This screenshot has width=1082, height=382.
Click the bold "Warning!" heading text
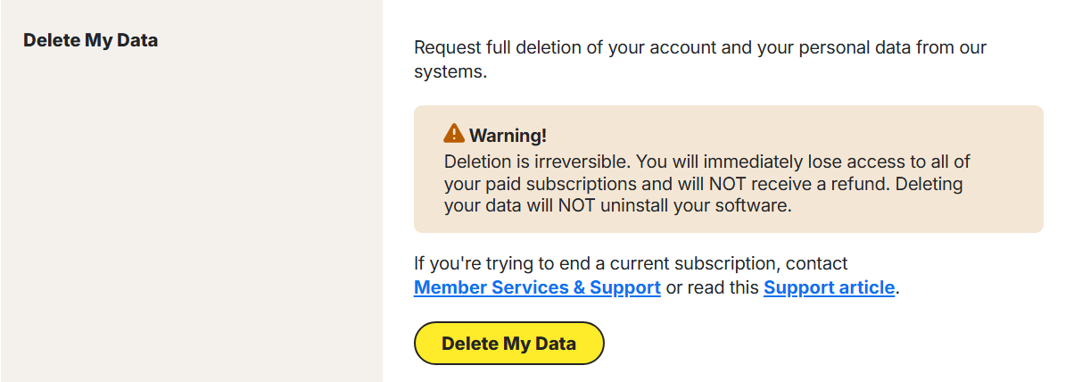(508, 136)
